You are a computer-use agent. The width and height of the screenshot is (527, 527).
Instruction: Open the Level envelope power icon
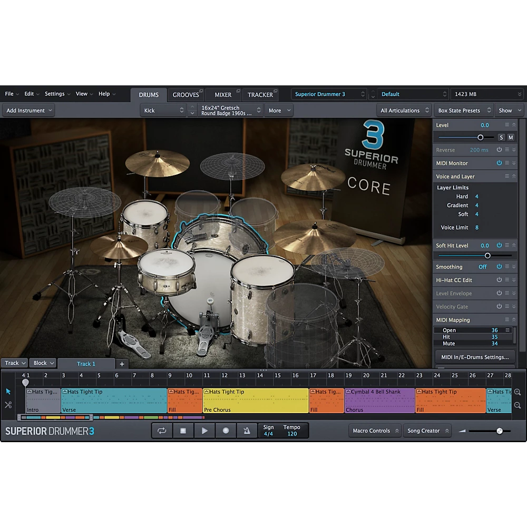499,293
